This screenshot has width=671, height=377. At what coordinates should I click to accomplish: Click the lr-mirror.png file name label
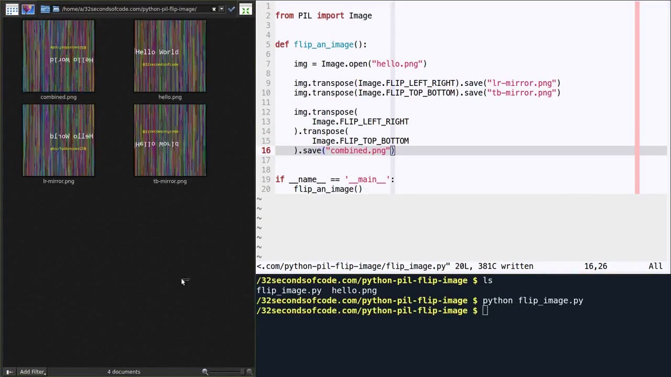tap(59, 181)
